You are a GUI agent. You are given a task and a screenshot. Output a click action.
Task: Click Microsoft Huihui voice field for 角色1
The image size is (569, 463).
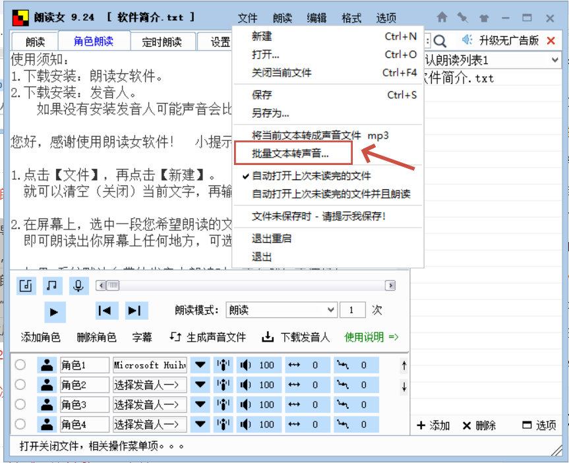coord(150,365)
